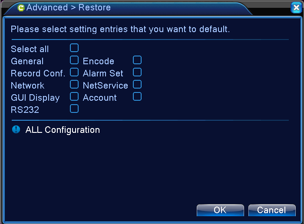Click the Advanced > Restore title text
The height and width of the screenshot is (224, 304).
pyautogui.click(x=69, y=8)
